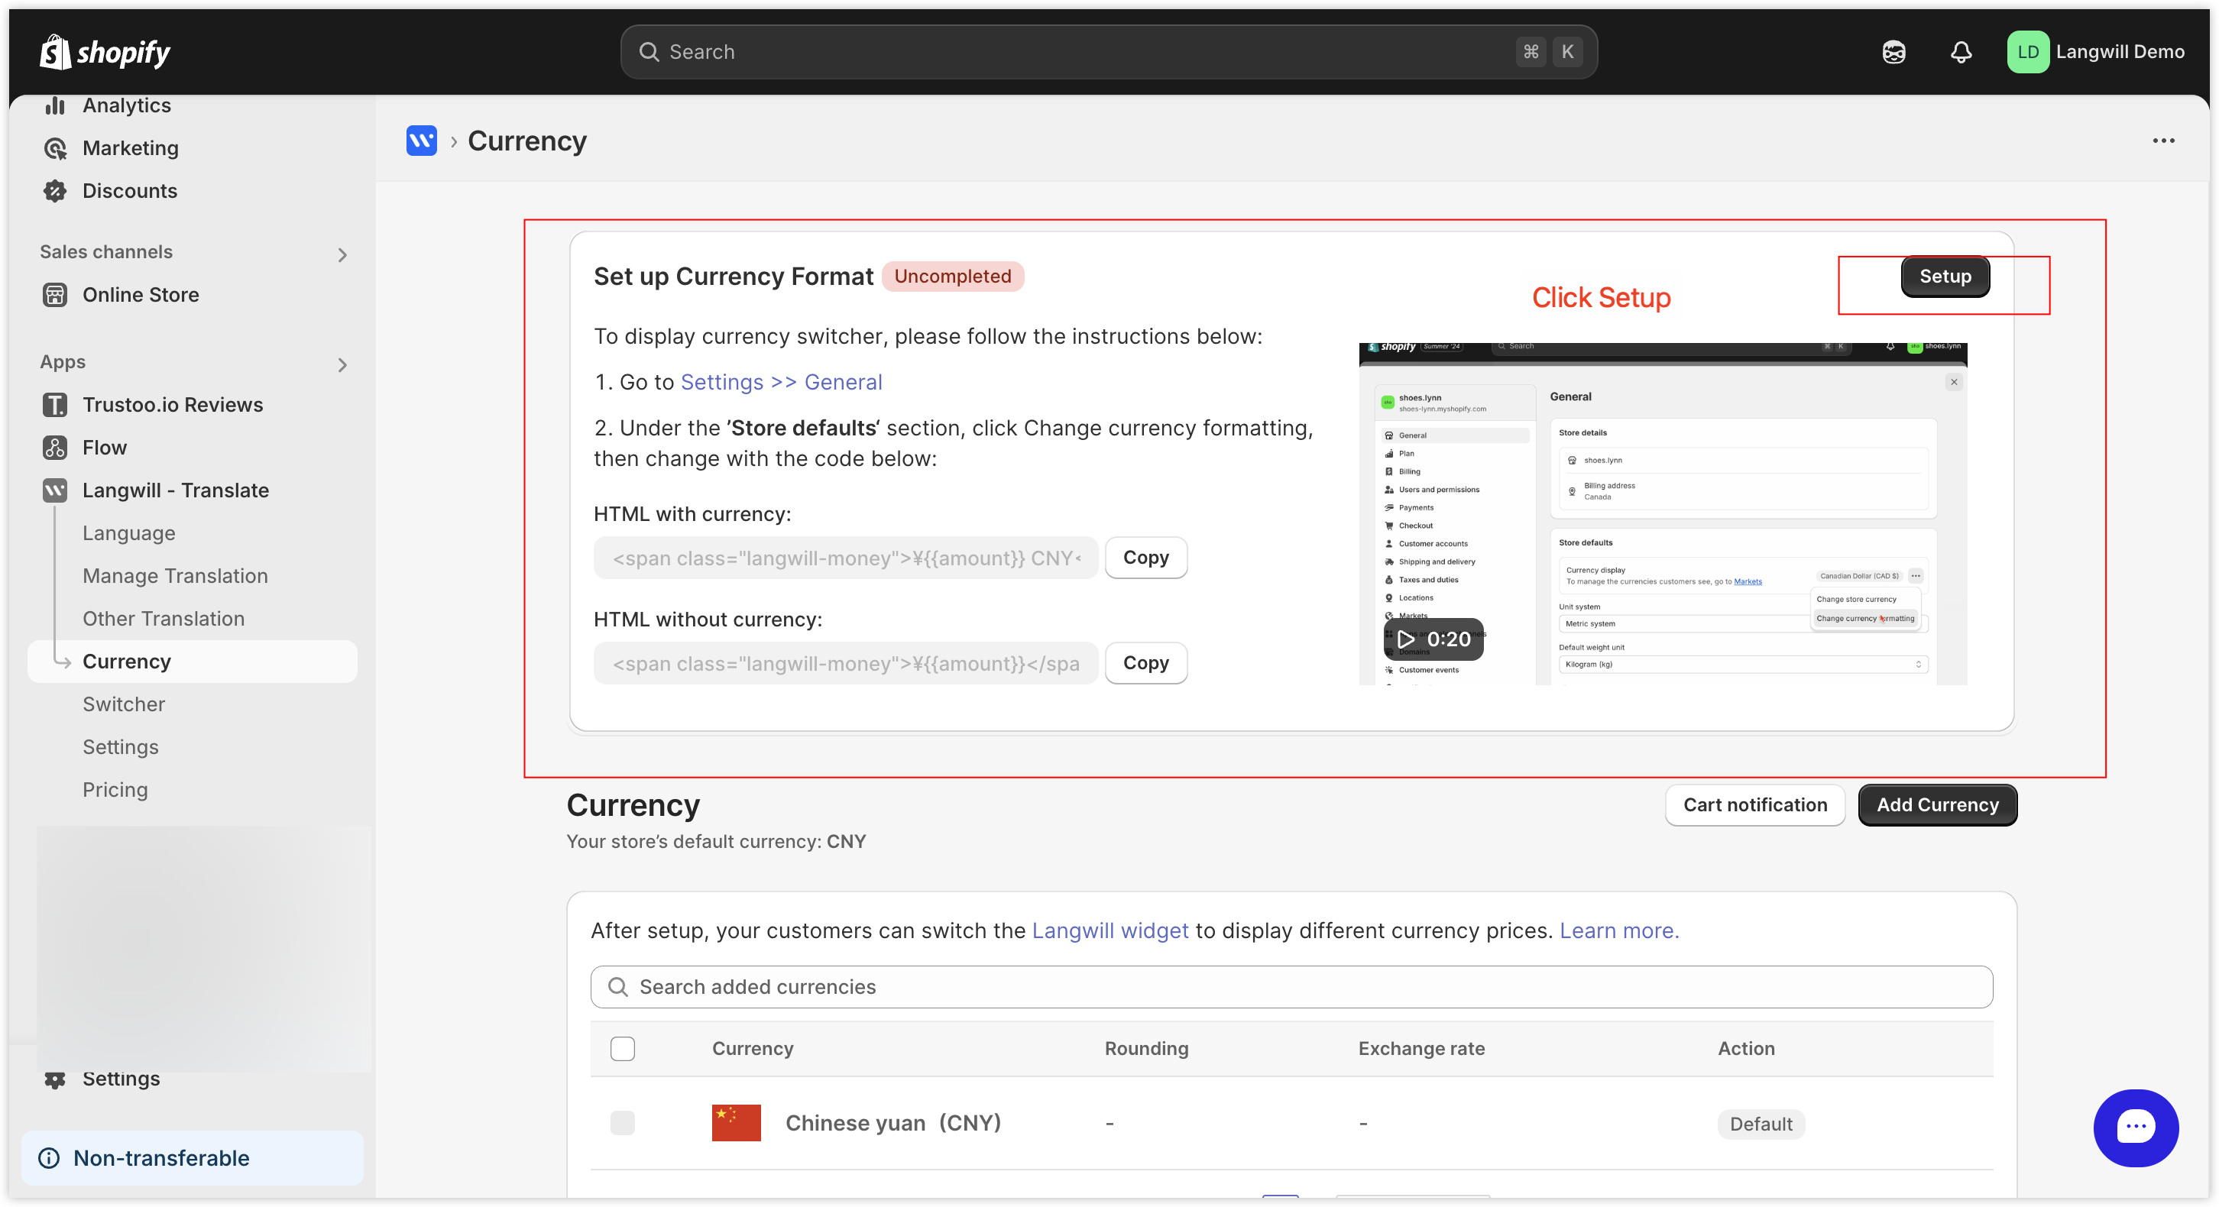Open Analytics in sidebar
Image resolution: width=2219 pixels, height=1207 pixels.
coord(127,105)
